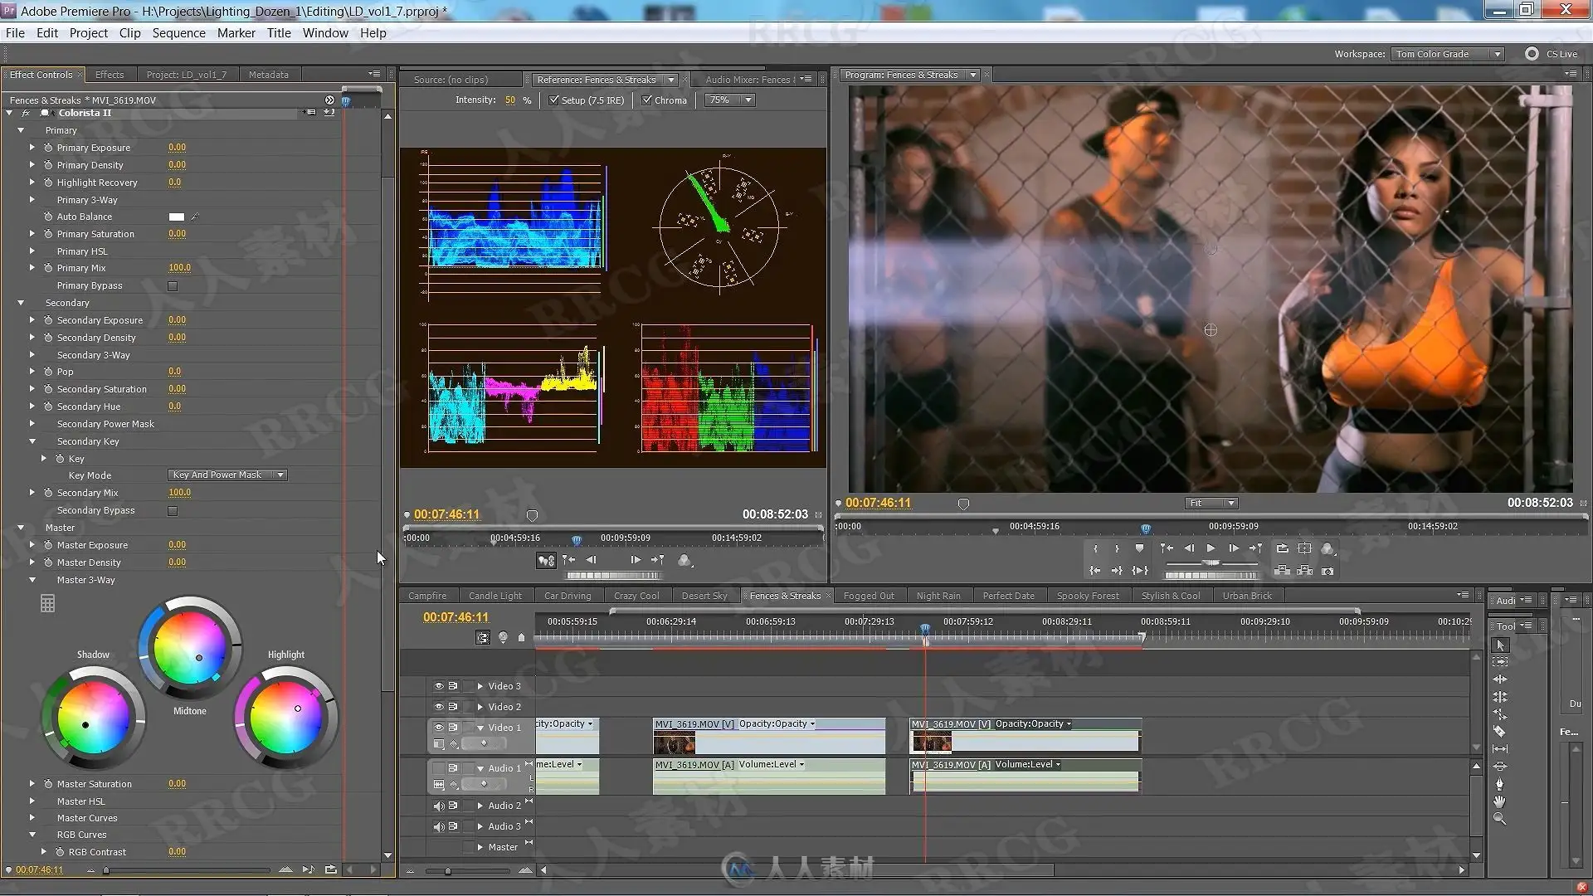Viewport: 1593px width, 896px height.
Task: Select the Zoom tool magnifier
Action: point(1499,819)
